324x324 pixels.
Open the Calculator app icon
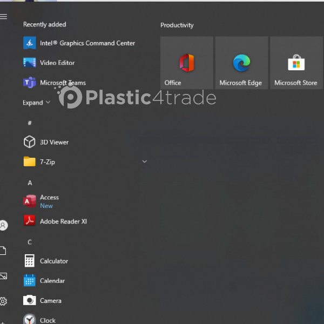coord(30,261)
